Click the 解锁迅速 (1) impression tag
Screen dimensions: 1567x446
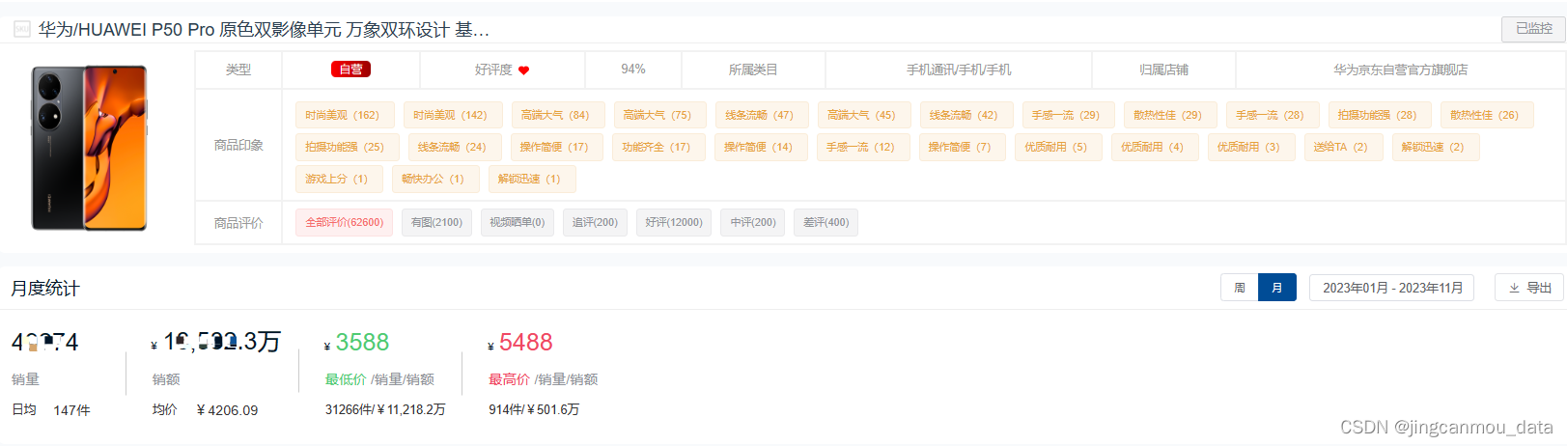[531, 179]
